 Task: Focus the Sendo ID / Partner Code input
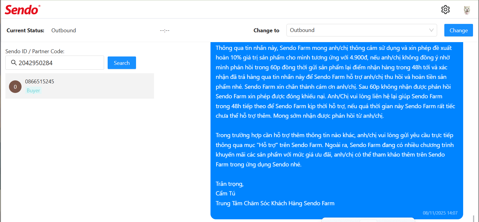[55, 63]
